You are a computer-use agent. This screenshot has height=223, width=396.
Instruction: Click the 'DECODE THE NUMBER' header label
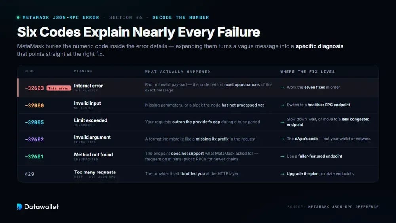(181, 17)
